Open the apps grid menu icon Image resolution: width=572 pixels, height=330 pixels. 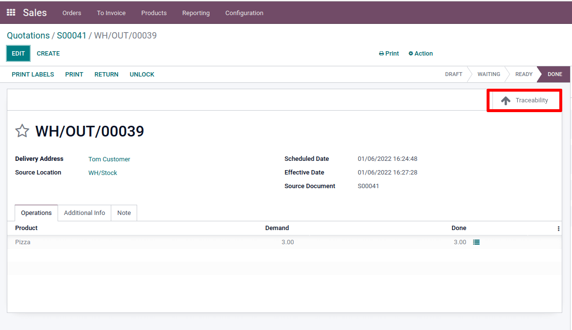pos(11,12)
